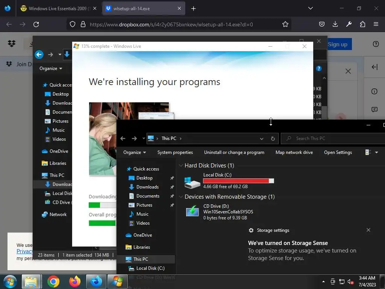The width and height of the screenshot is (385, 289).
Task: Open Organize dropdown in This PC window
Action: [x=135, y=152]
